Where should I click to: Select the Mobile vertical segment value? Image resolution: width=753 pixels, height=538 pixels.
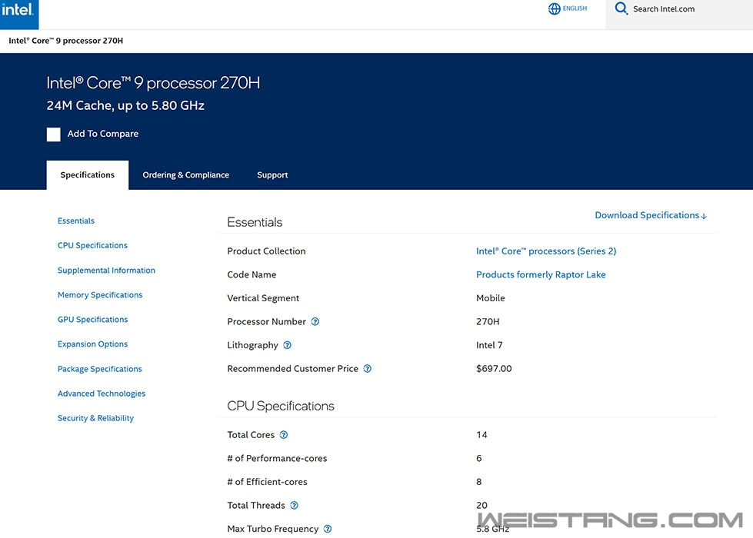click(x=490, y=298)
